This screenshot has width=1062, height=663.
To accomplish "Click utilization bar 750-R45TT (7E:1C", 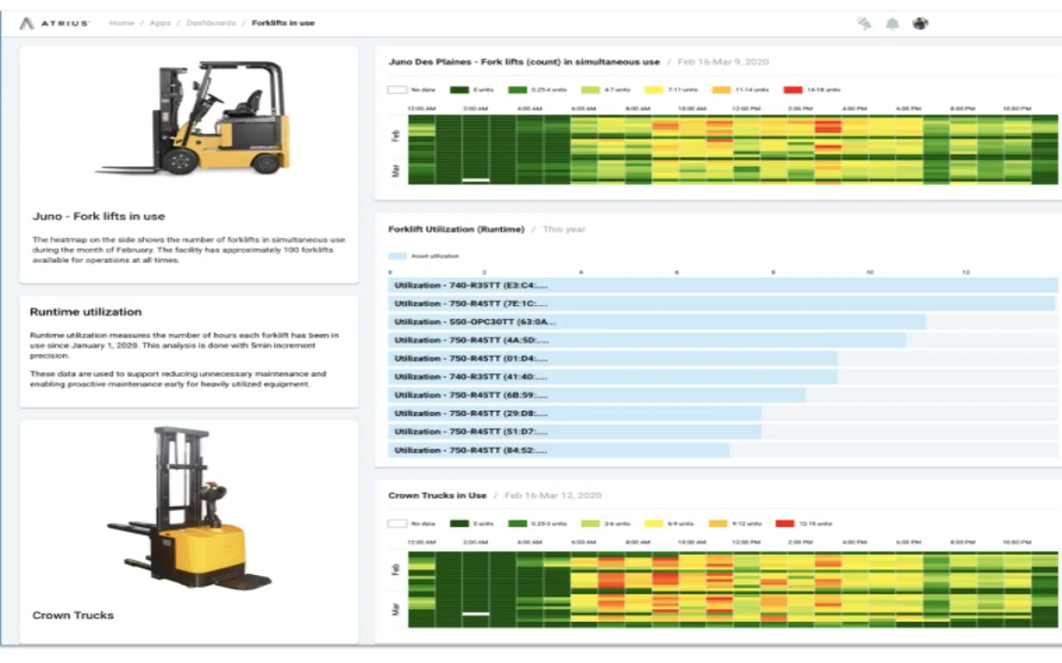I will point(723,304).
